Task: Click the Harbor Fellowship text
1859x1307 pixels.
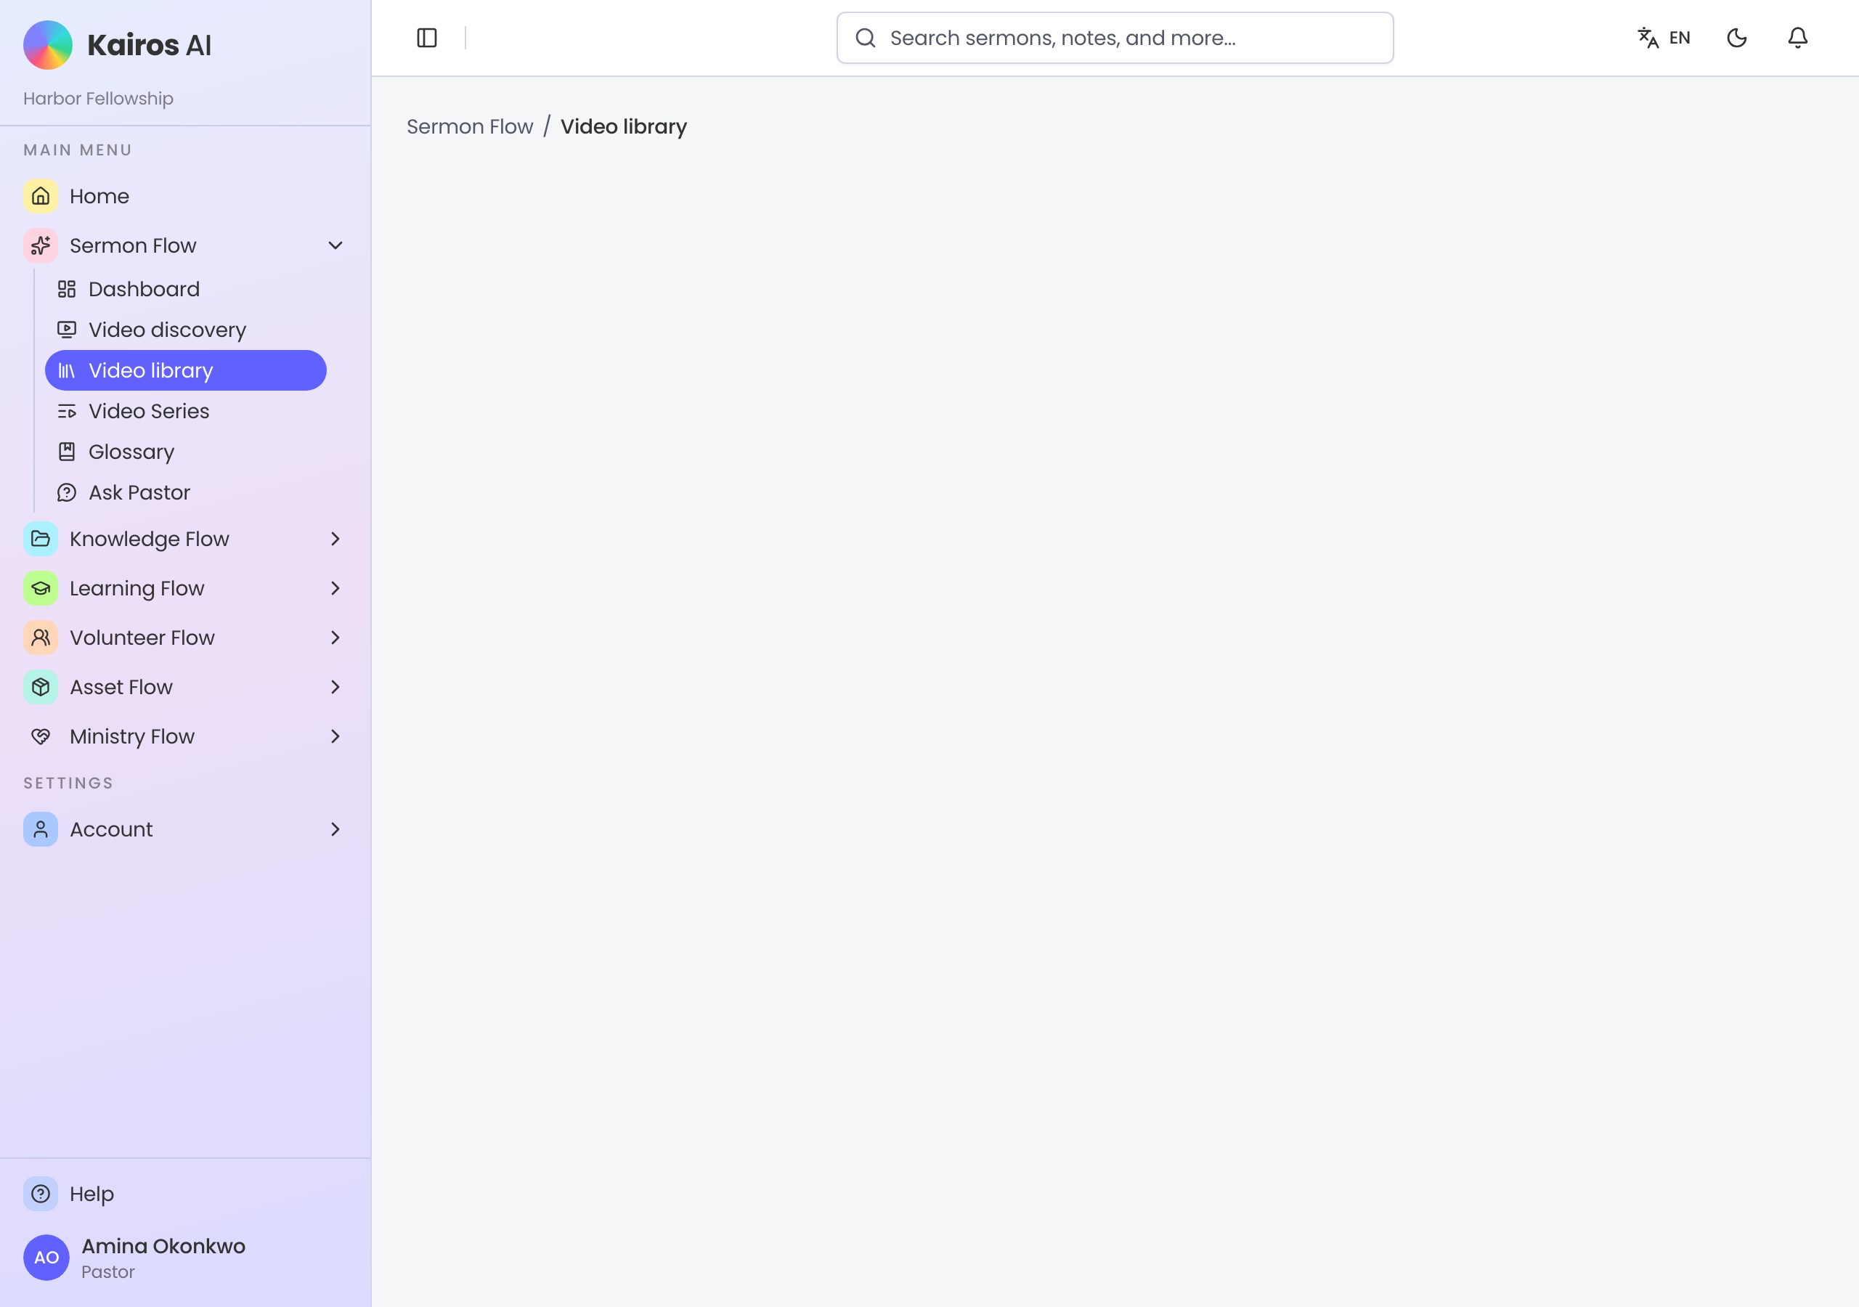Action: (98, 99)
